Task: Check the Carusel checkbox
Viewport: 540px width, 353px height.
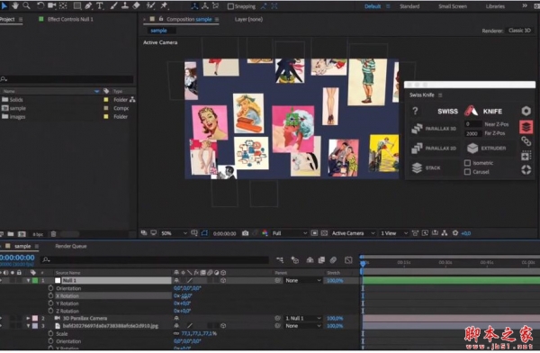Action: (x=467, y=172)
